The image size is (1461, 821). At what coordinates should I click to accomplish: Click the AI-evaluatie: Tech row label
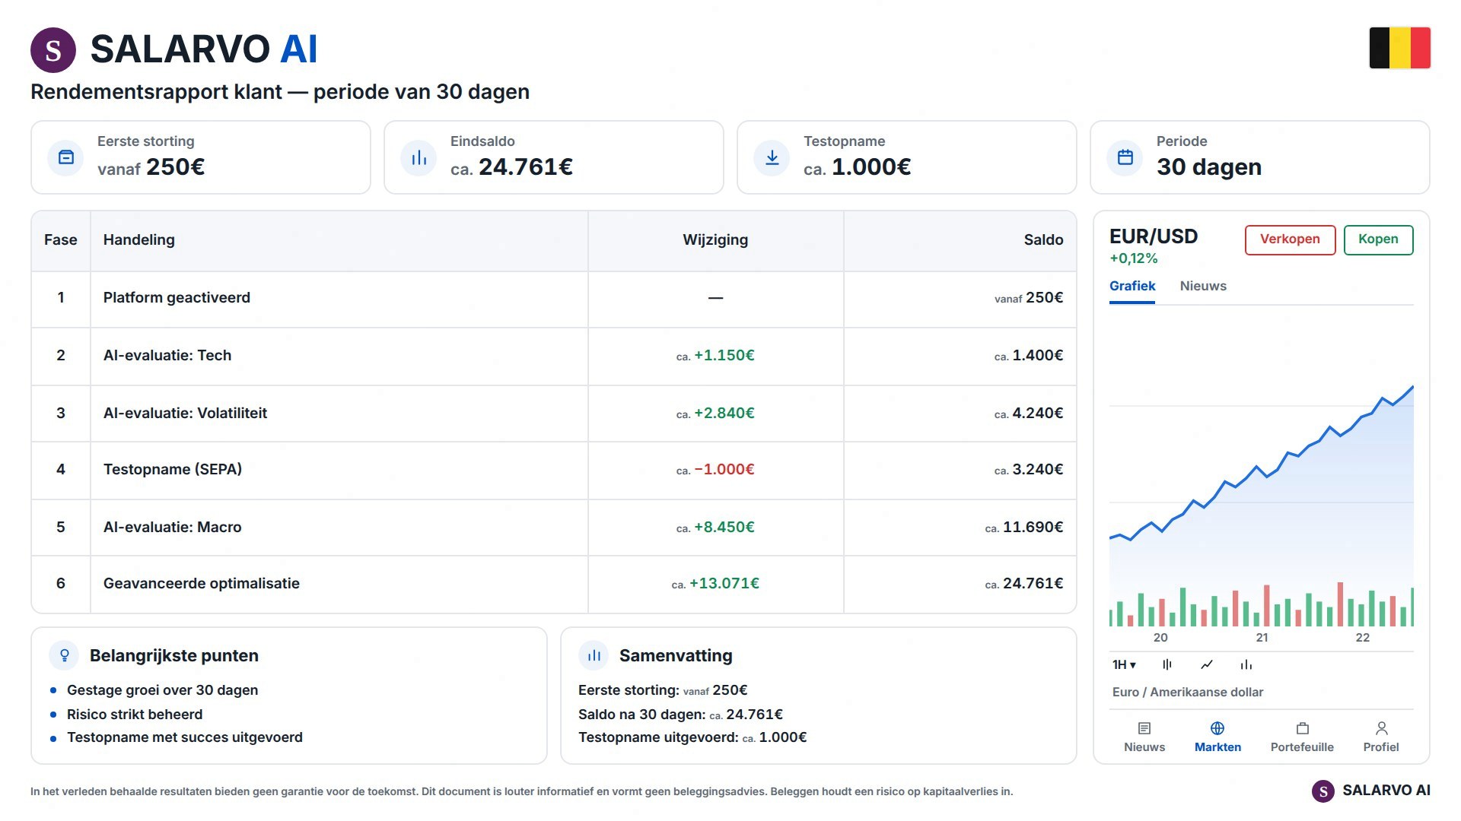click(x=167, y=356)
